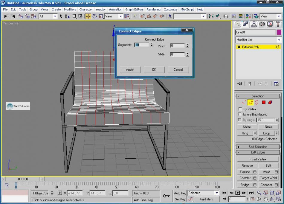This screenshot has height=204, width=284.
Task: Open Chamfer settings box
Action: (x=255, y=178)
